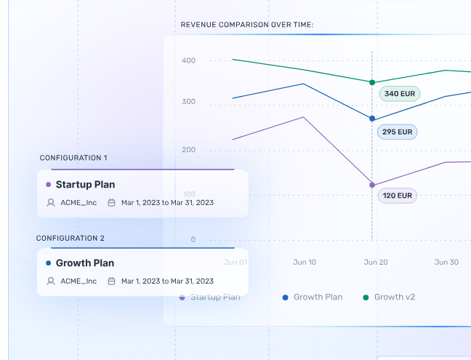
Task: Click the purple dot beside Startup Plan title
Action: tap(49, 185)
